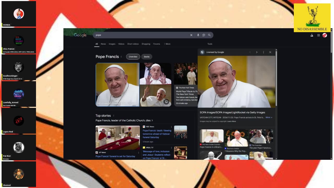Click the image gallery icon on thumbnail
The image size is (334, 188).
166,102
